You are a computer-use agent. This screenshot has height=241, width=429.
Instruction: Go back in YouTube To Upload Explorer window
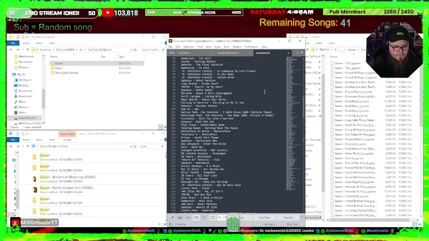(11, 50)
